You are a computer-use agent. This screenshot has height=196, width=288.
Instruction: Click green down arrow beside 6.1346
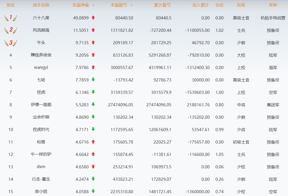[93, 92]
